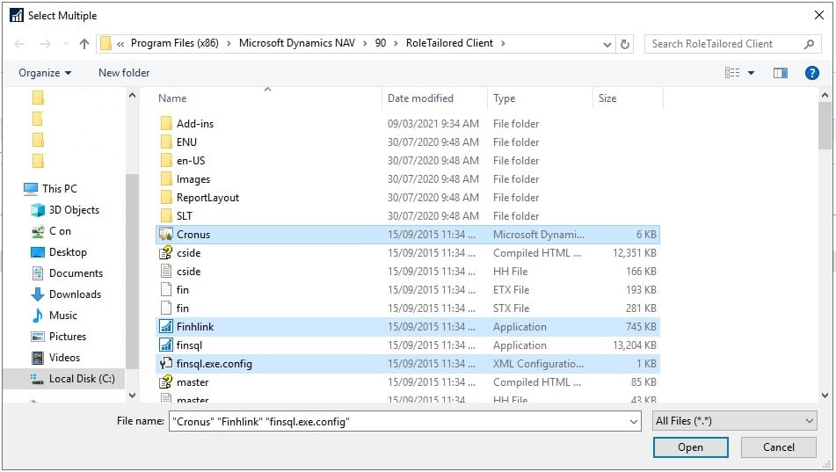
Task: Select This PC in navigation pane
Action: (x=51, y=189)
